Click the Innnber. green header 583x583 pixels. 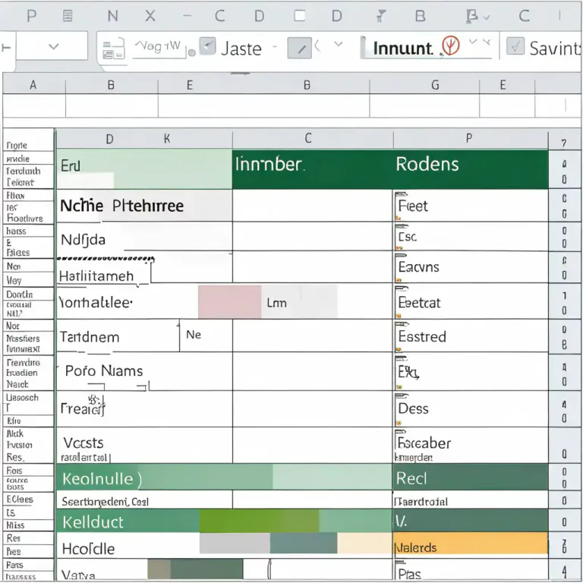pyautogui.click(x=312, y=169)
